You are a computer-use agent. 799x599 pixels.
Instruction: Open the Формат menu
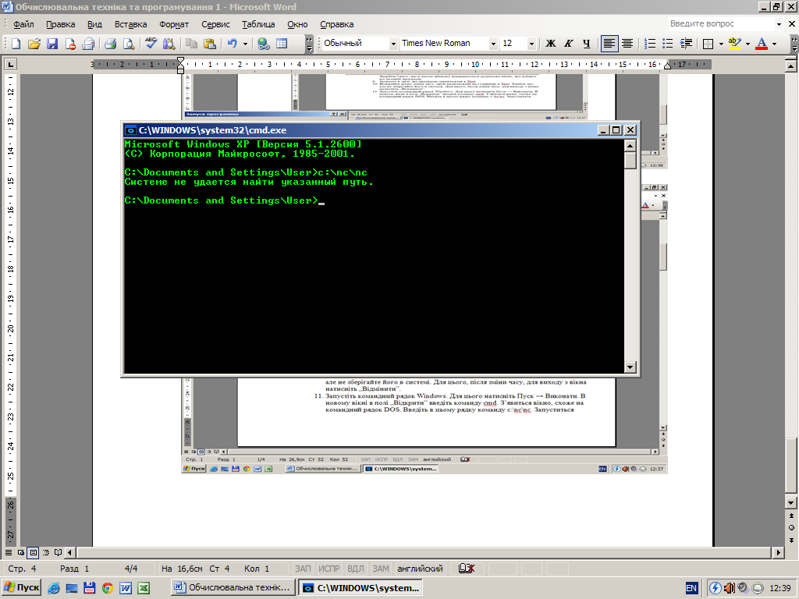click(174, 24)
